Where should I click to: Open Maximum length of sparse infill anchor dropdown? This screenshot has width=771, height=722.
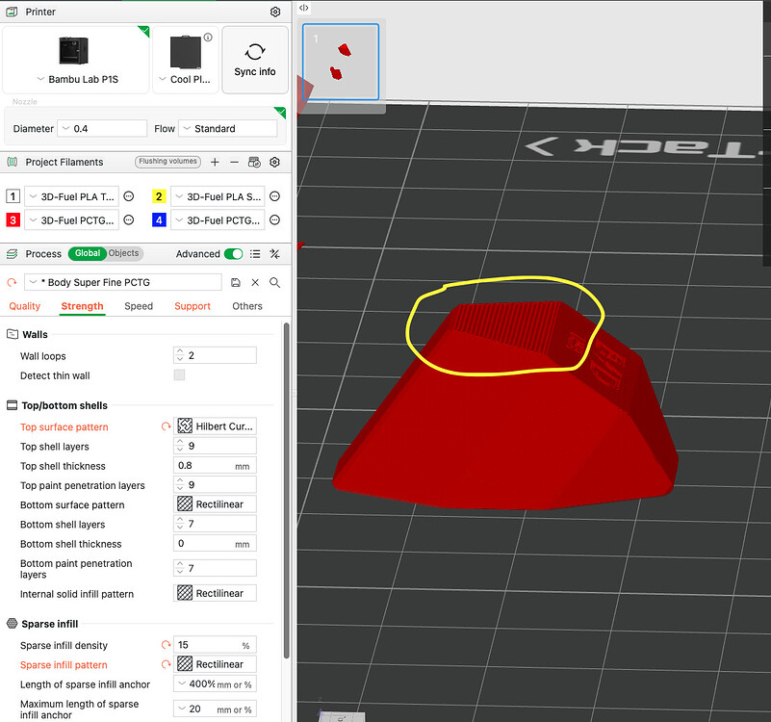(215, 709)
